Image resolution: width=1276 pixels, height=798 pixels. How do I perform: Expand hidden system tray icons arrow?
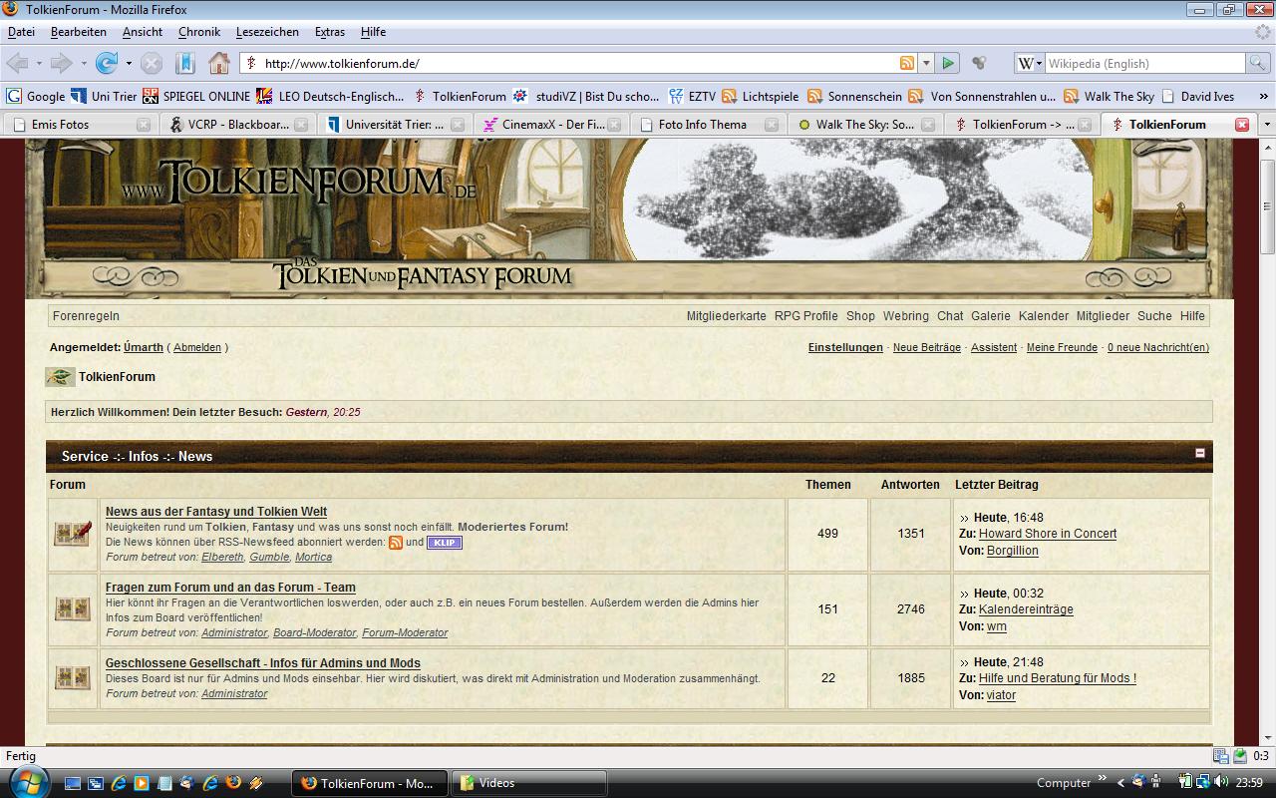(1120, 783)
